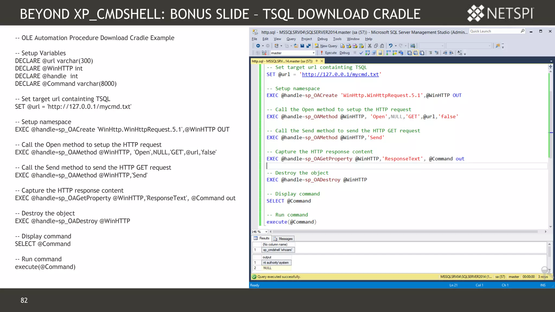Open the Query Options icon
This screenshot has height=312, width=555.
(374, 53)
